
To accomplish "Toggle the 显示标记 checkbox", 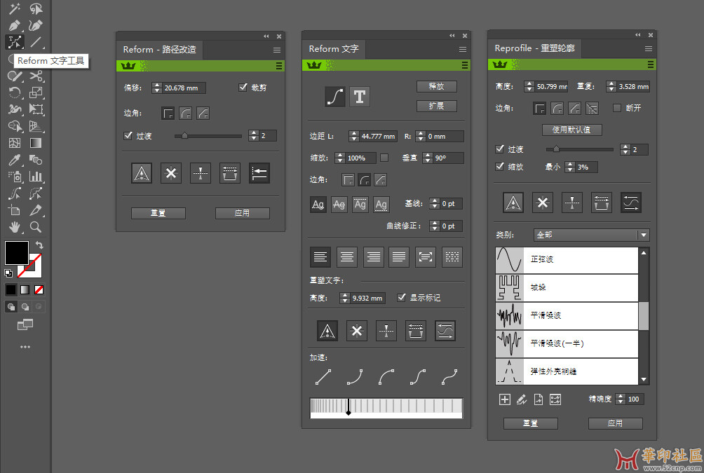I will 402,297.
